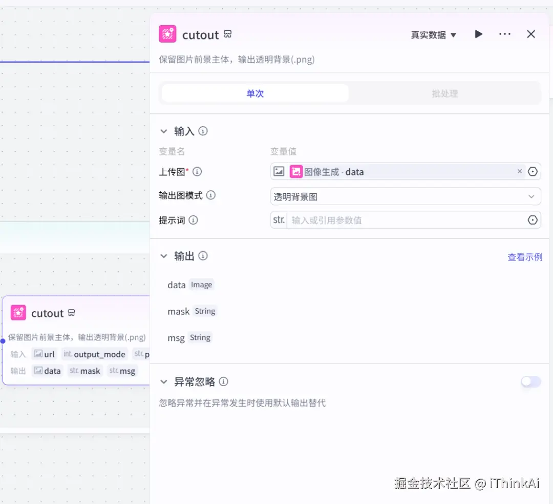The height and width of the screenshot is (504, 553).
Task: Click the 图像生成 reference chip icon
Action: (296, 171)
